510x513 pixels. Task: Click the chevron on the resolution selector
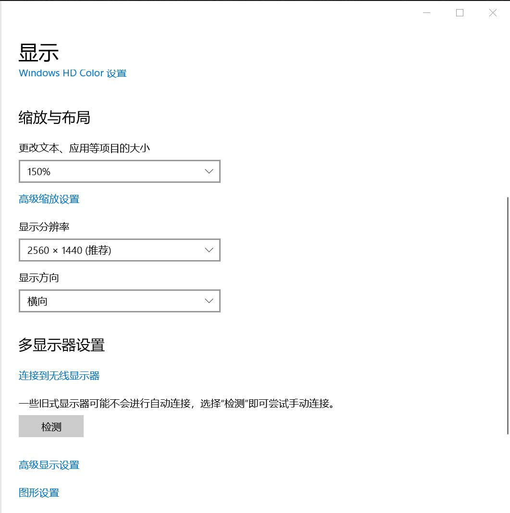point(209,250)
